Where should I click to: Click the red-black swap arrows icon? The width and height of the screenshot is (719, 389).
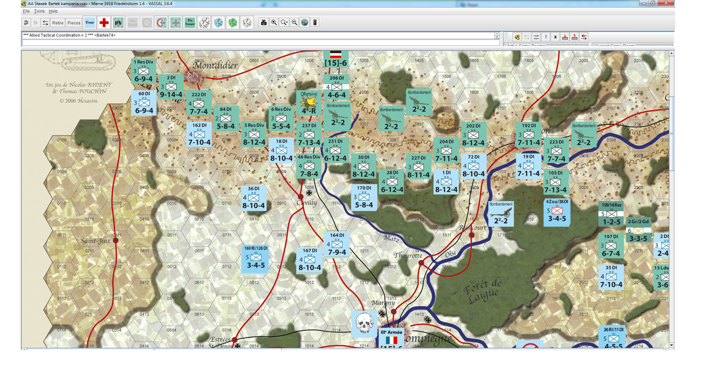[x=584, y=37]
